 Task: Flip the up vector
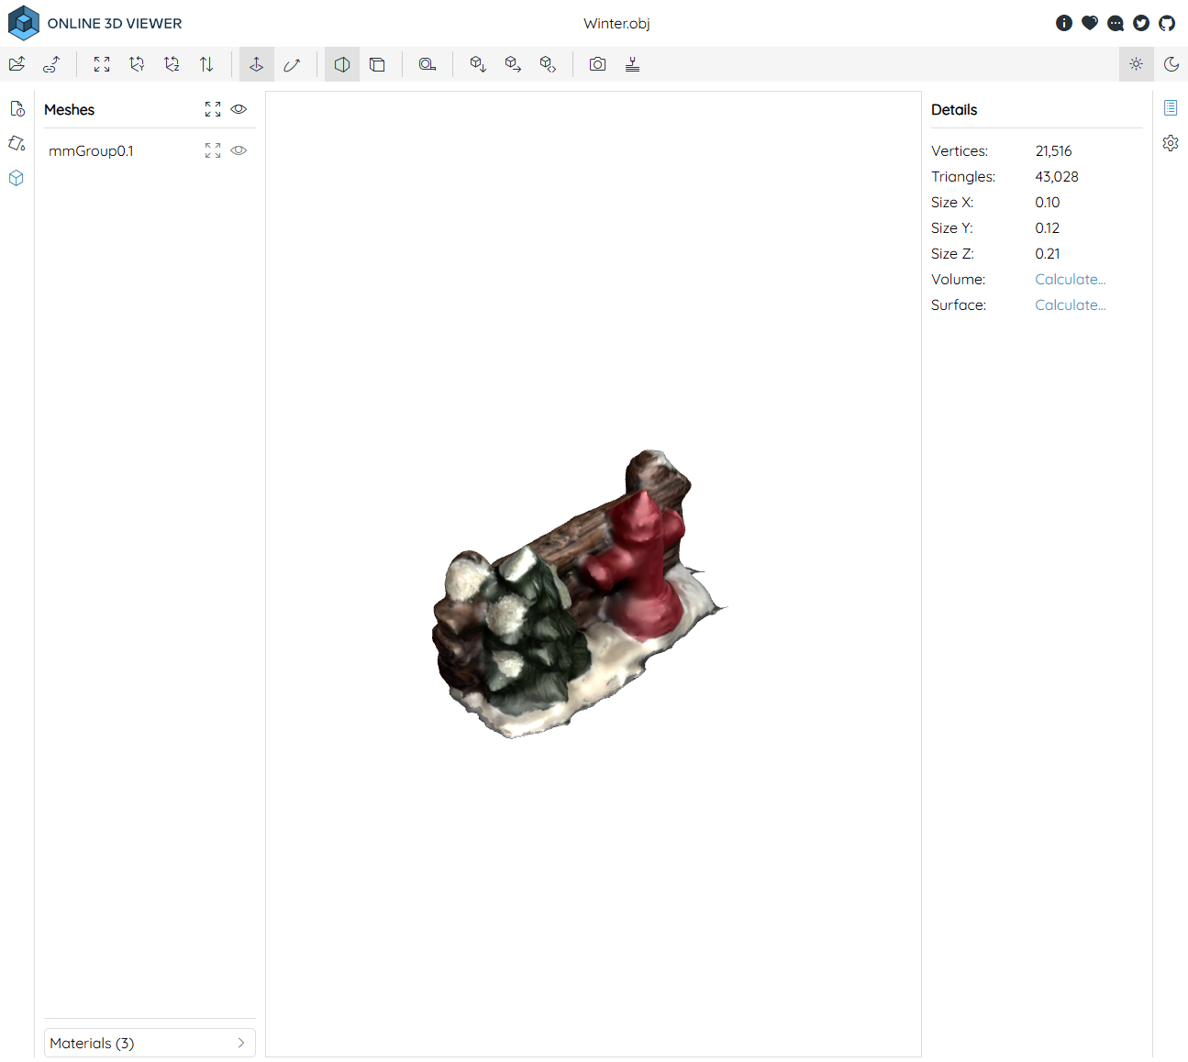coord(206,64)
